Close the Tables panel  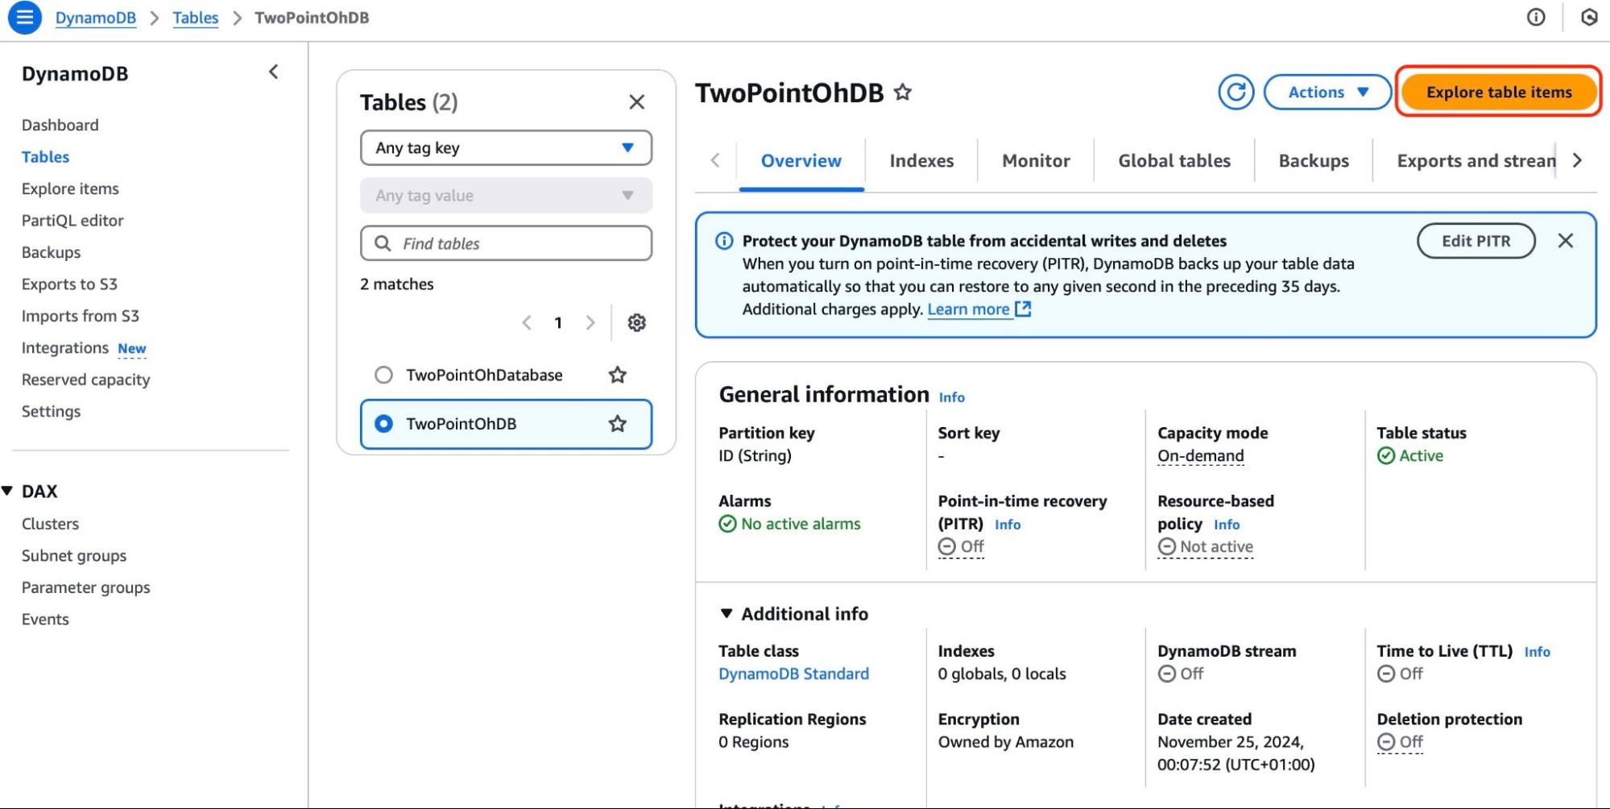click(636, 102)
